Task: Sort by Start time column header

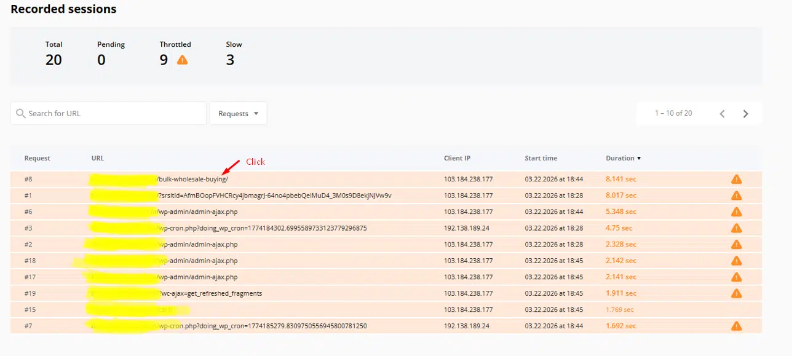Action: (541, 158)
